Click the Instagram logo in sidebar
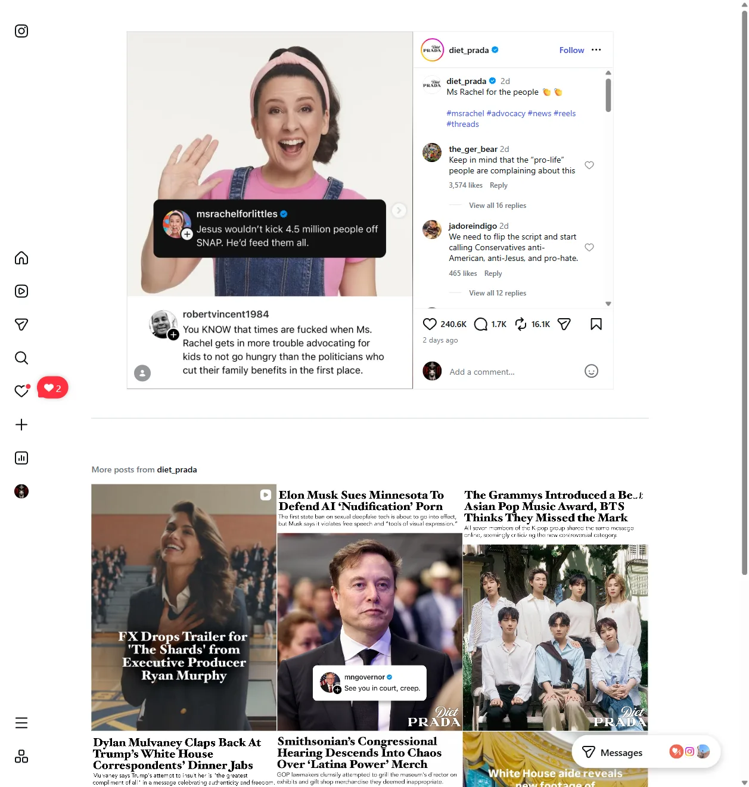749x787 pixels. coord(21,31)
